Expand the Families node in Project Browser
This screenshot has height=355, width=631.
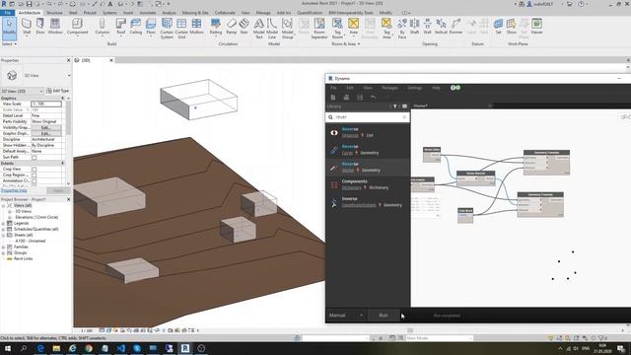(x=3, y=247)
